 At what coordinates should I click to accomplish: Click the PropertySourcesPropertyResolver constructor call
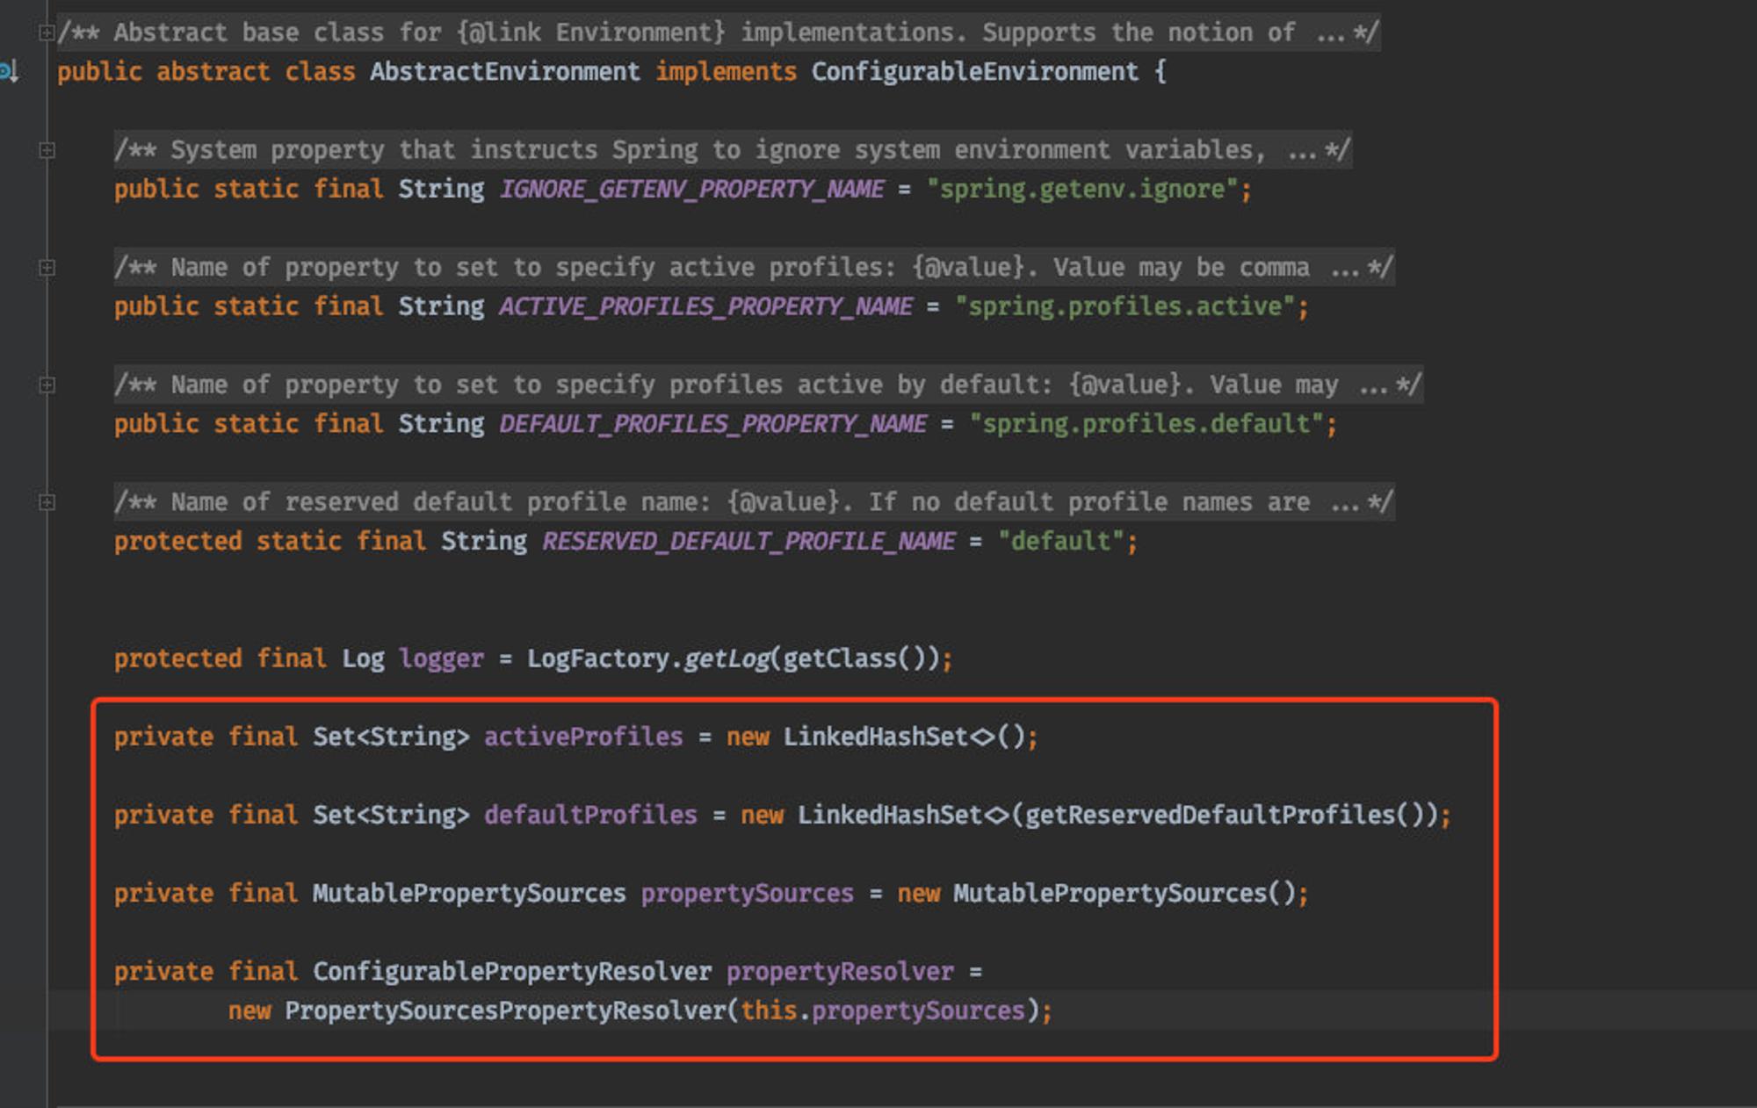[x=505, y=1011]
